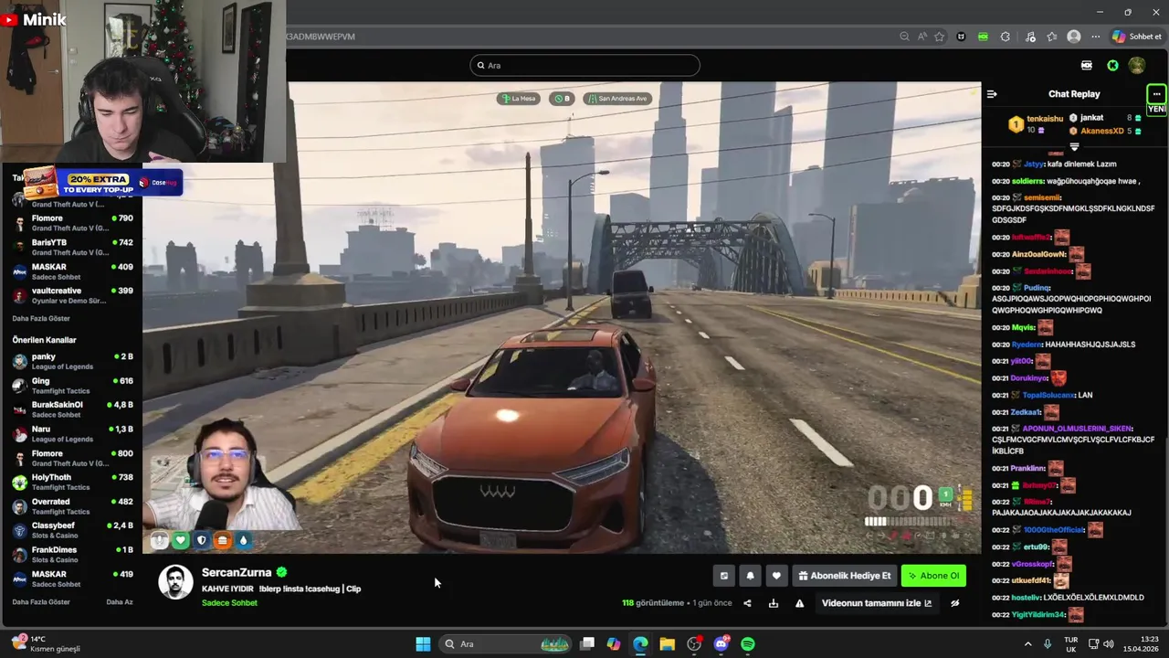Click the Copilot Sohbet et button
1169x658 pixels.
click(1137, 37)
